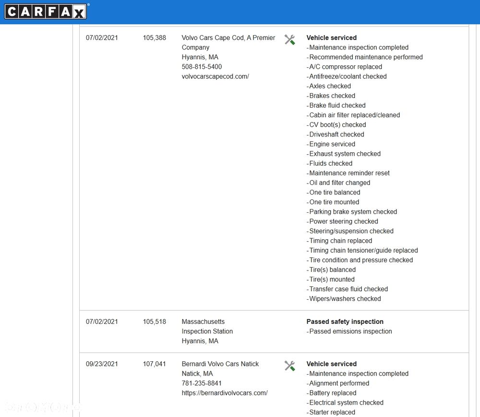Click the 105,518 mileage reading
Image resolution: width=480 pixels, height=417 pixels.
pos(154,322)
